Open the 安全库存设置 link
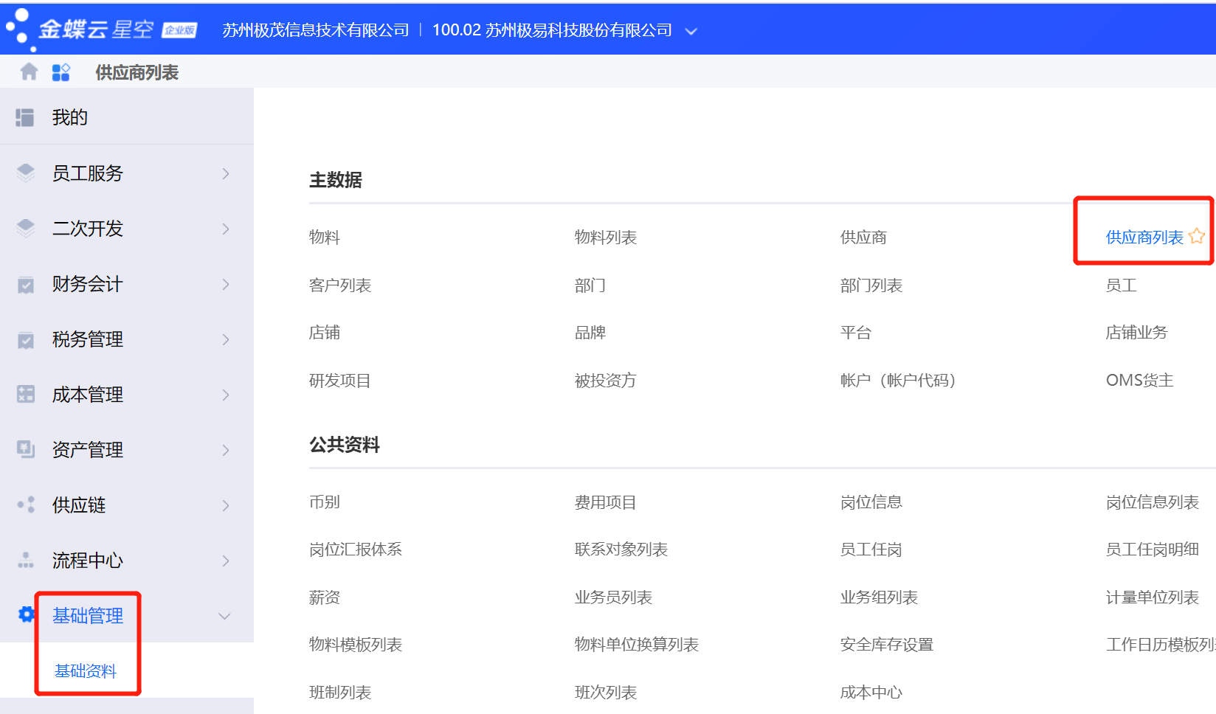Screen dimensions: 1216x714 [887, 645]
